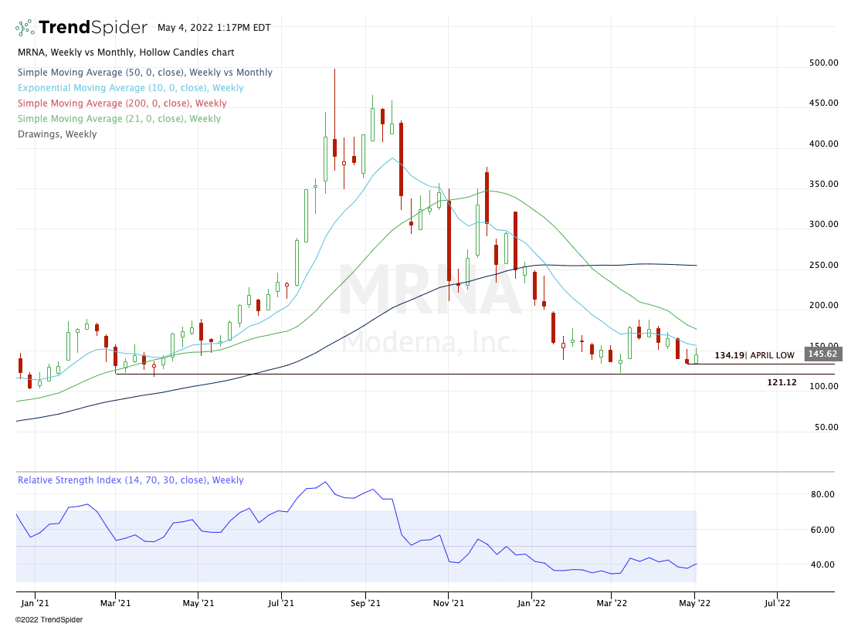
Task: Click the Jul '21 date axis label
Action: coord(280,603)
